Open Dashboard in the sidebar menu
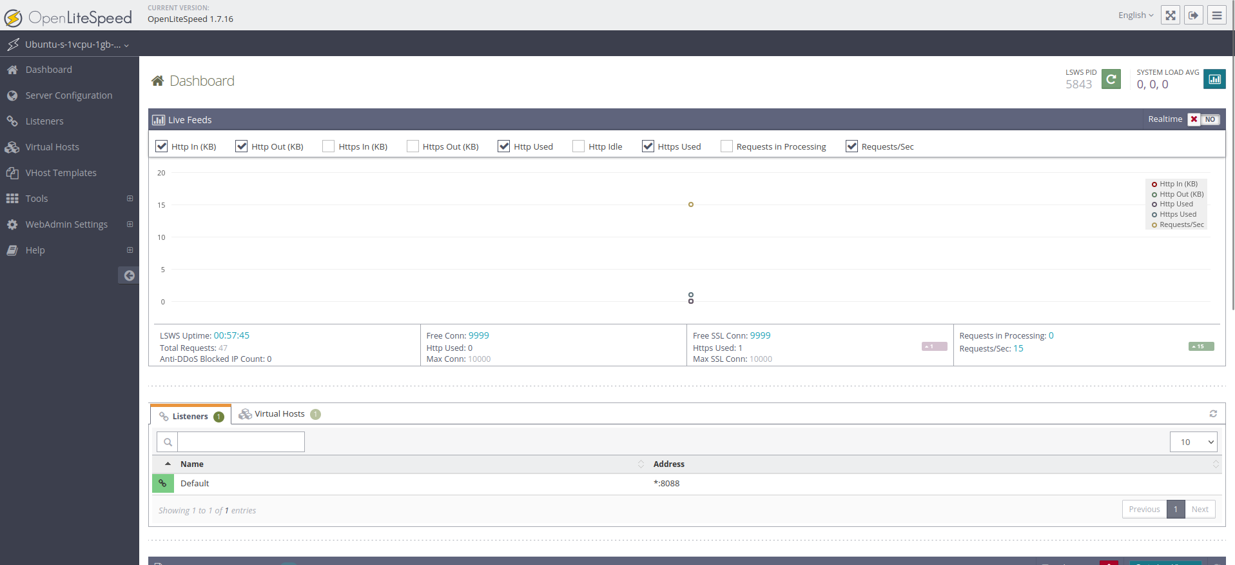Image resolution: width=1235 pixels, height=565 pixels. pyautogui.click(x=49, y=70)
